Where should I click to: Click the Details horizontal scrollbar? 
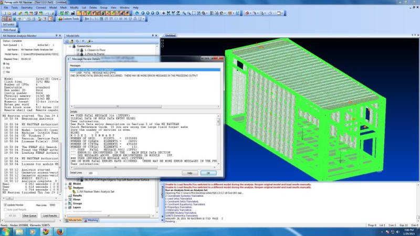[x=143, y=167]
